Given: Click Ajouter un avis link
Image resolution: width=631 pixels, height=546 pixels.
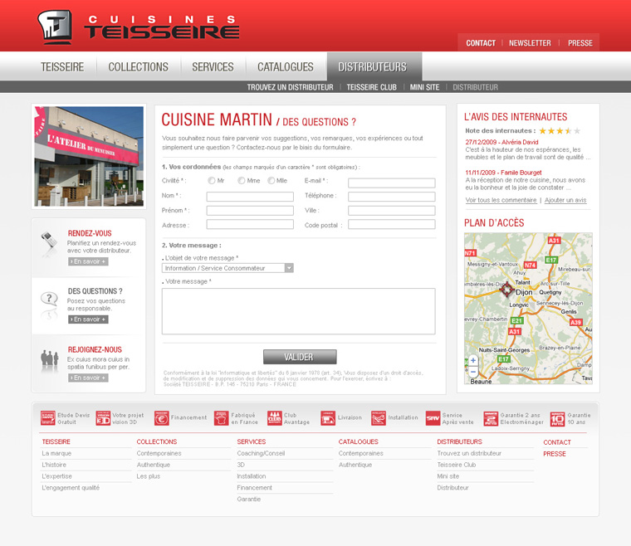Looking at the screenshot, I should coord(565,200).
